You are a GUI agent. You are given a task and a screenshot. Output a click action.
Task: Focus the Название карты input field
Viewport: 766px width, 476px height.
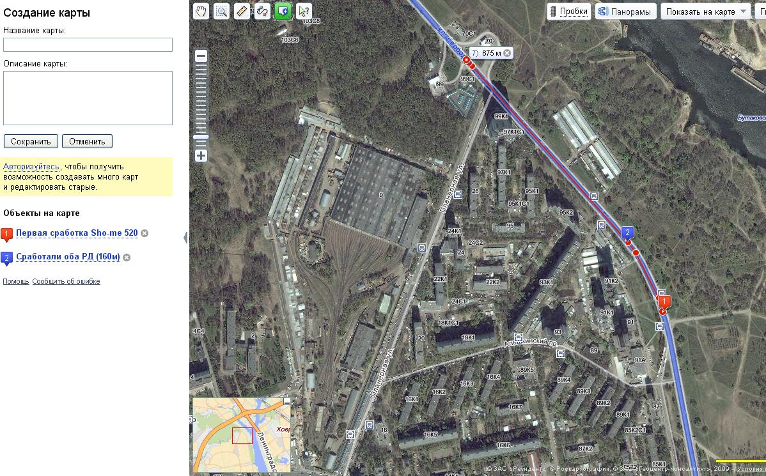coord(88,45)
